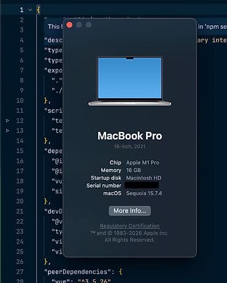Click the MacBook Pro laptop image
This screenshot has height=283, width=227.
(x=129, y=81)
